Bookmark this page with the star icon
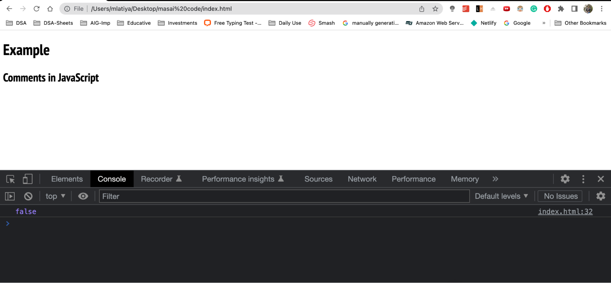Screen dimensions: 611x283 tap(435, 9)
